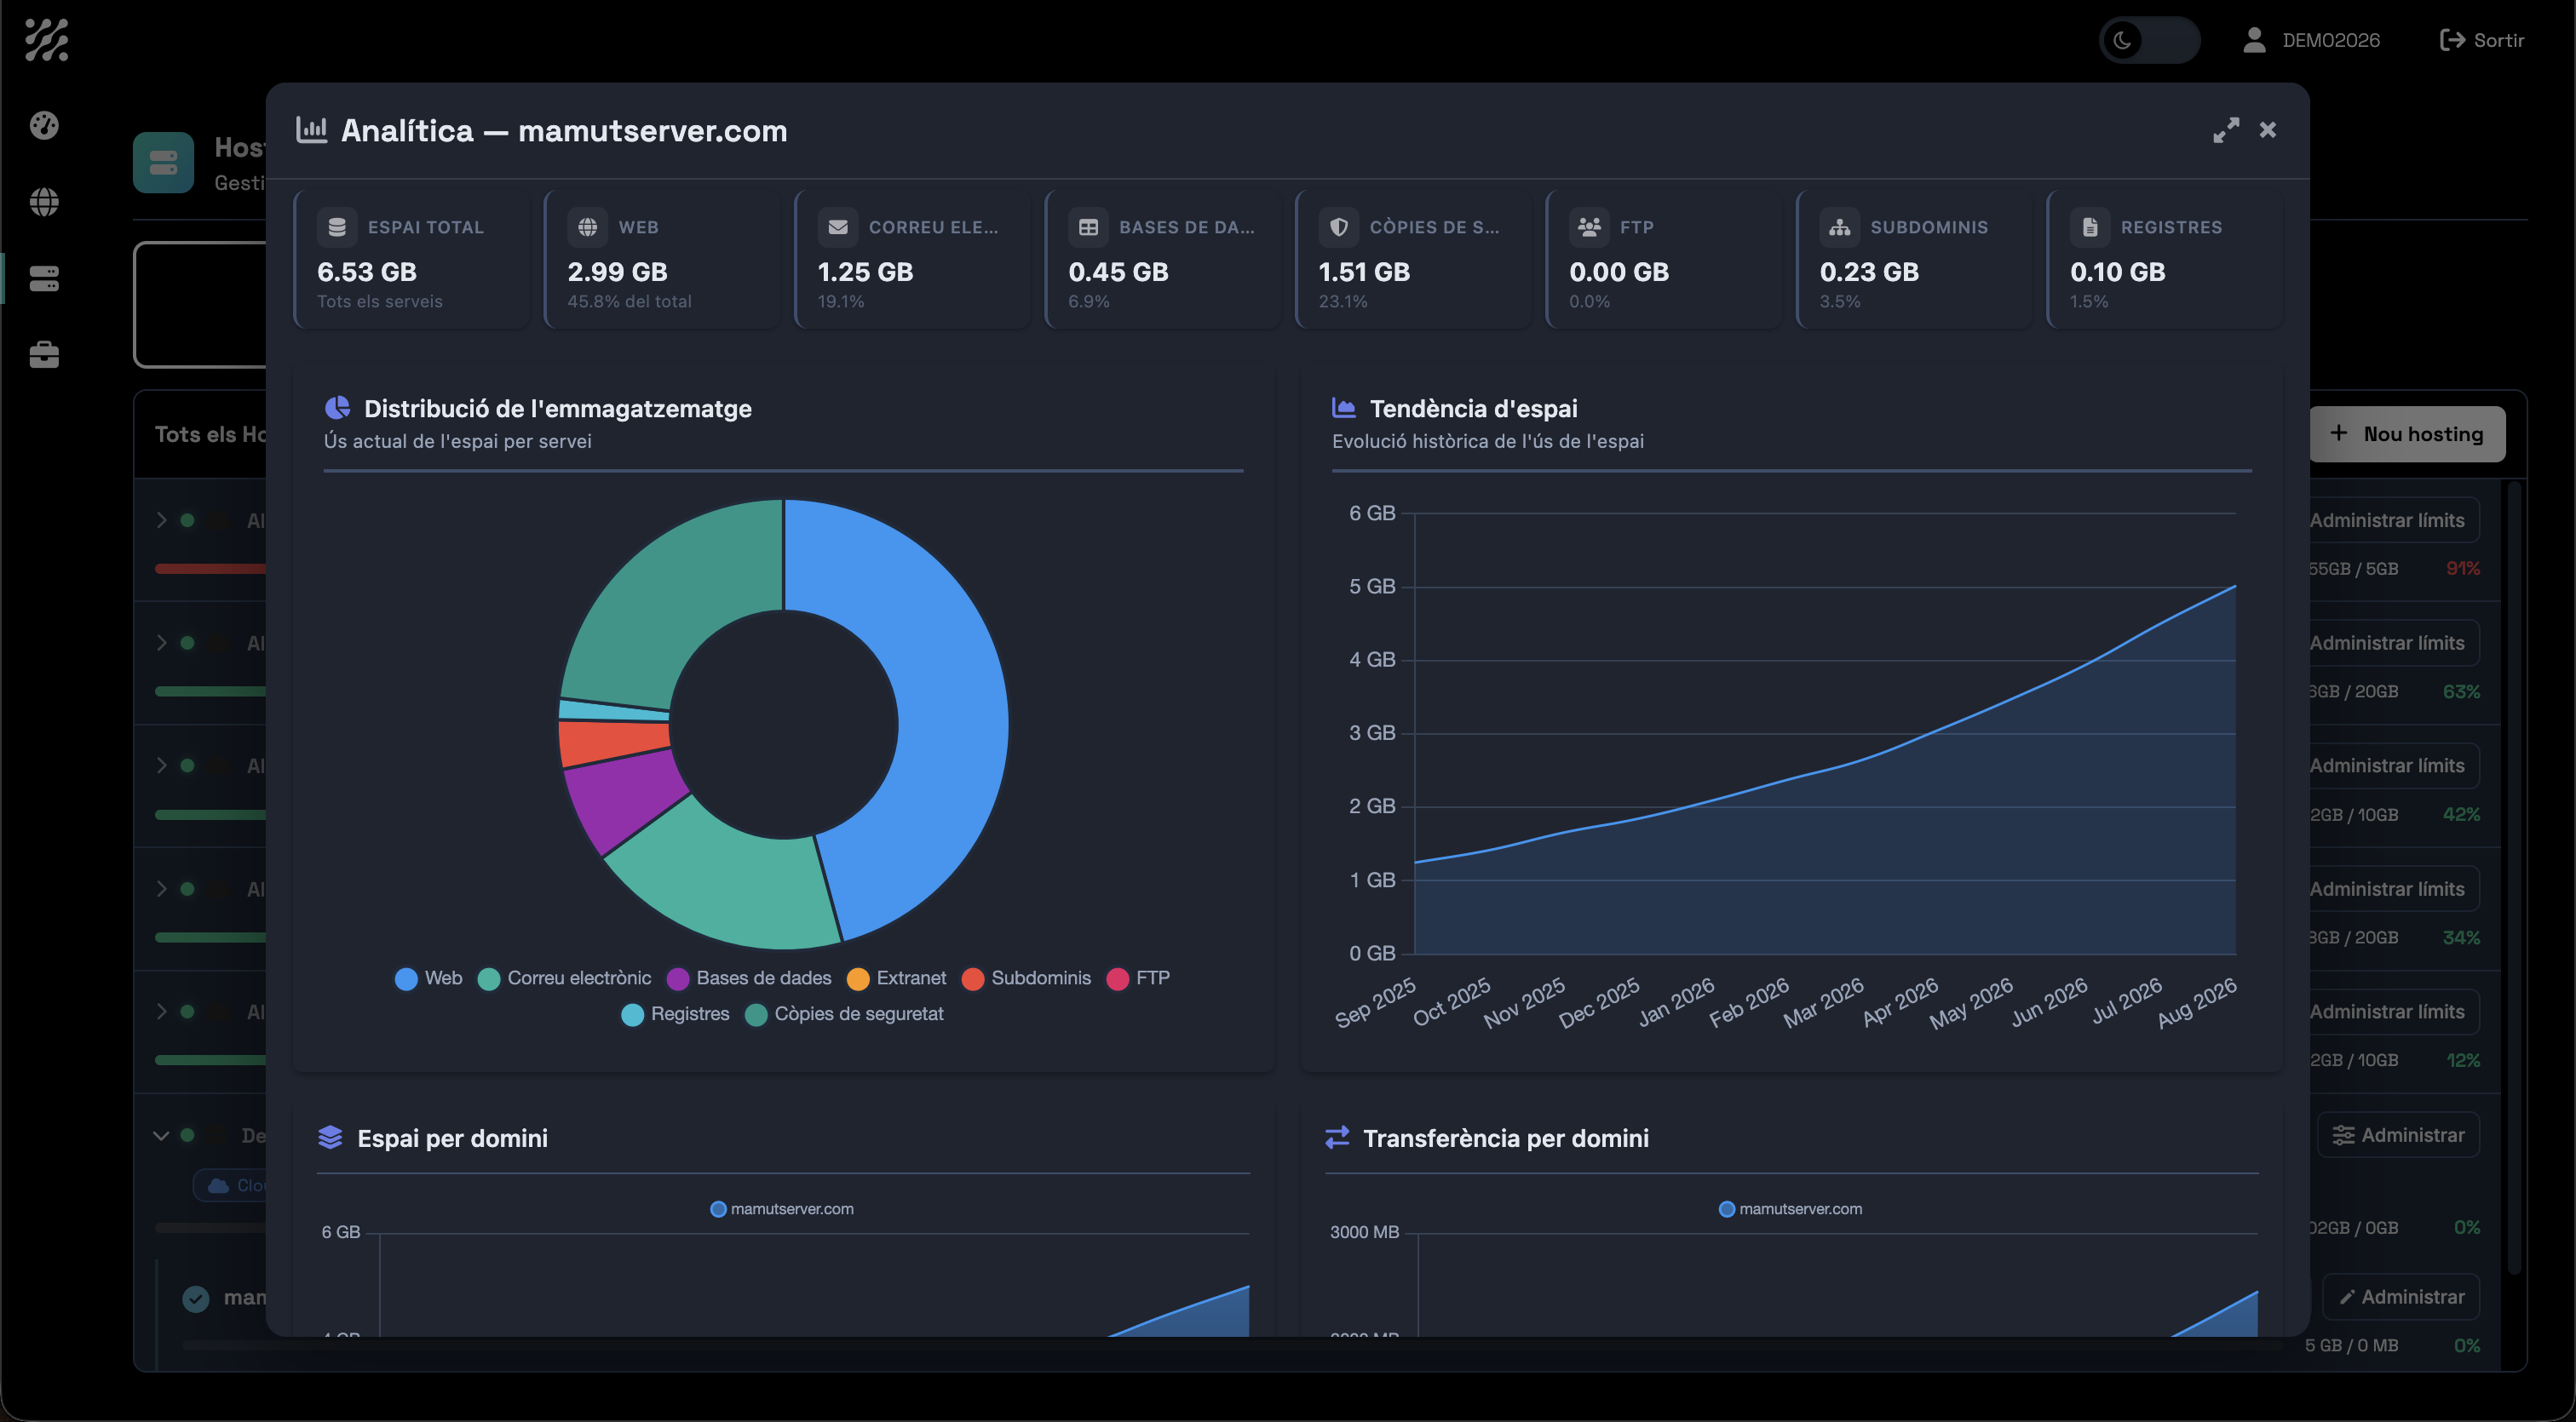The width and height of the screenshot is (2576, 1422).
Task: Expand the first hosting row chevron
Action: pyautogui.click(x=161, y=519)
